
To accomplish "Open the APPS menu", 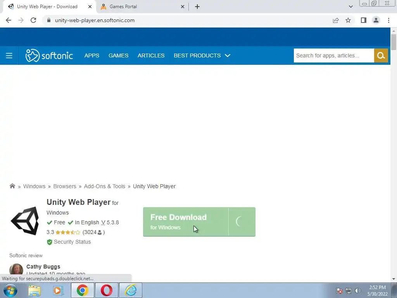I will 91,55.
